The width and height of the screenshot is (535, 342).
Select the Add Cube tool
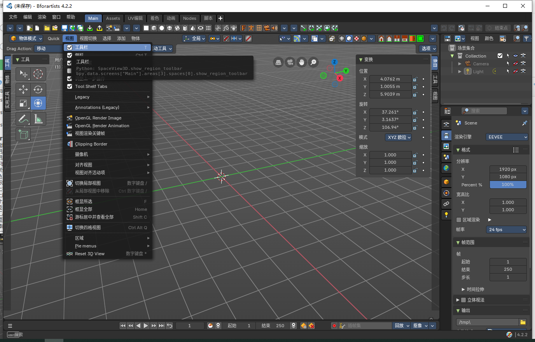point(23,135)
